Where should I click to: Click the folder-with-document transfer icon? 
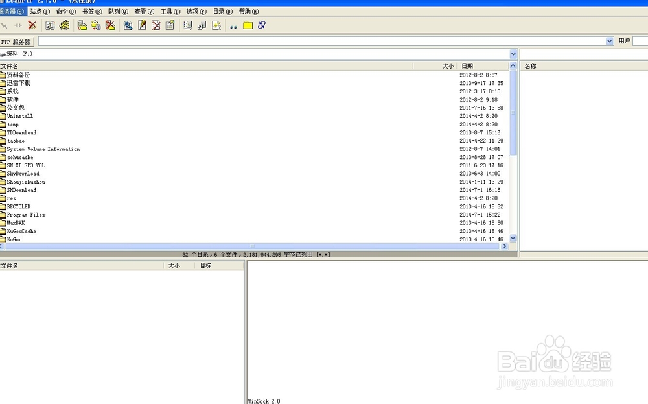[x=82, y=25]
